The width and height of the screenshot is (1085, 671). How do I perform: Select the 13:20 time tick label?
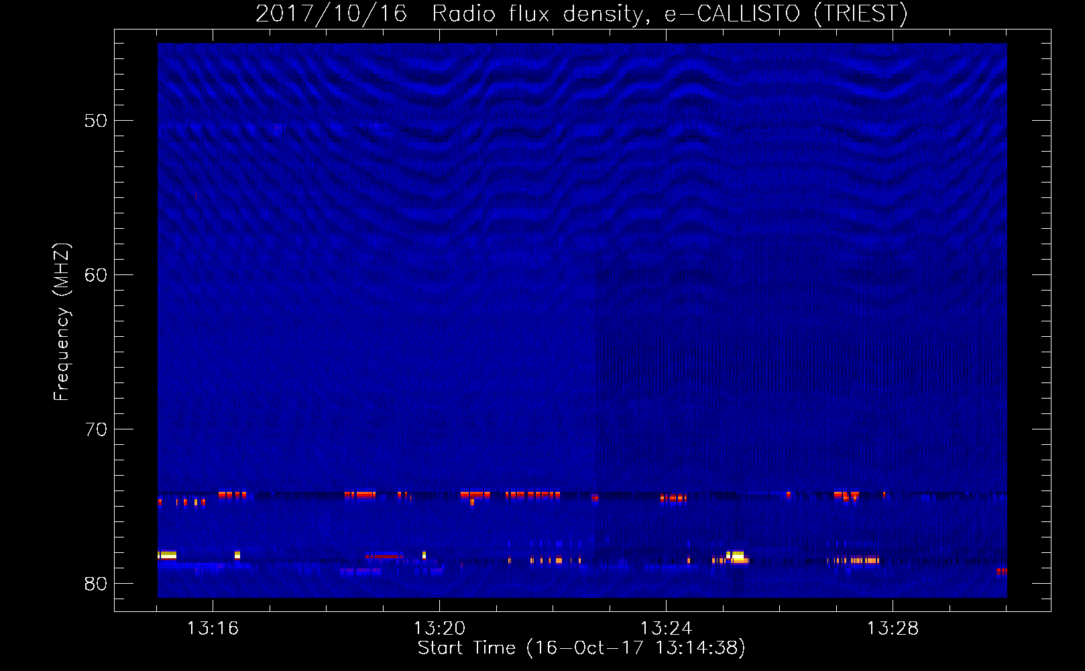[439, 628]
